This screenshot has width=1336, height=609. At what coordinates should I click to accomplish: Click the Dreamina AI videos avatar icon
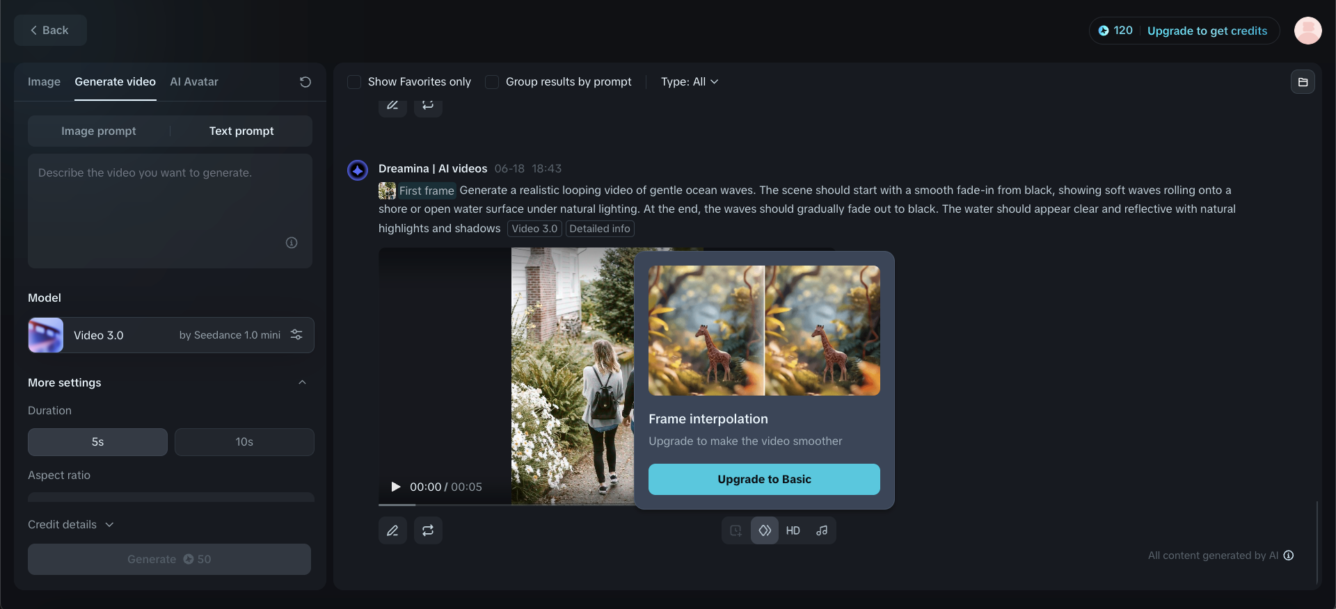358,170
